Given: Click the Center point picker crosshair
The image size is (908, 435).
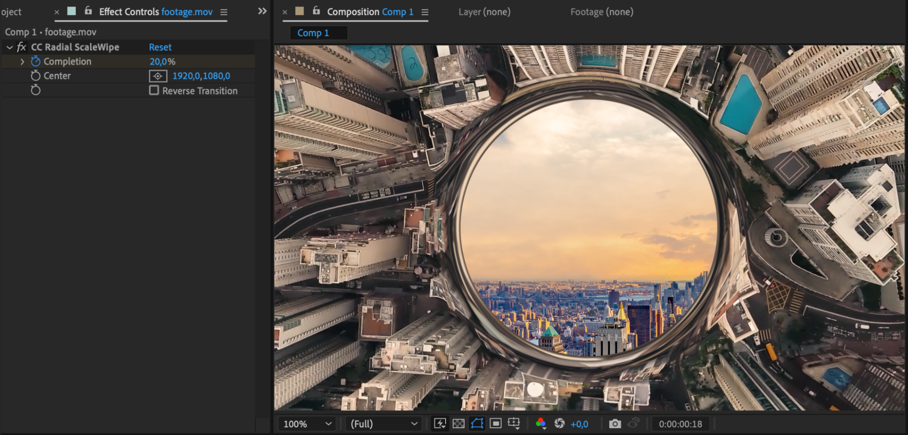Looking at the screenshot, I should click(x=158, y=76).
